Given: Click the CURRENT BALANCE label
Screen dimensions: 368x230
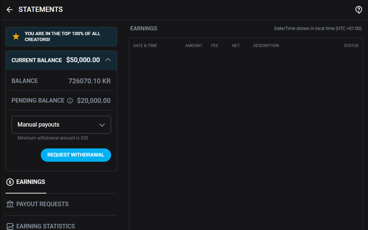Looking at the screenshot, I should pyautogui.click(x=37, y=60).
